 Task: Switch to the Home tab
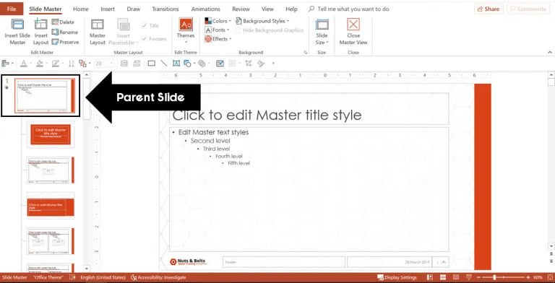(x=81, y=9)
